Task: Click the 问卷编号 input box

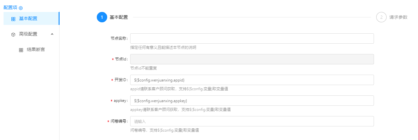Action: (252, 121)
